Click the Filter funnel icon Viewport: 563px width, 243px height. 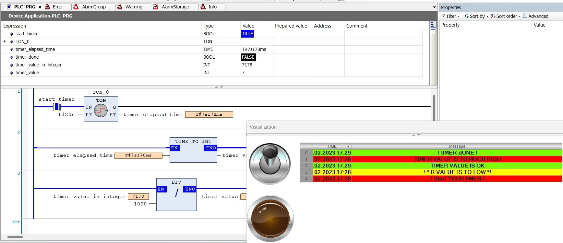coord(444,16)
